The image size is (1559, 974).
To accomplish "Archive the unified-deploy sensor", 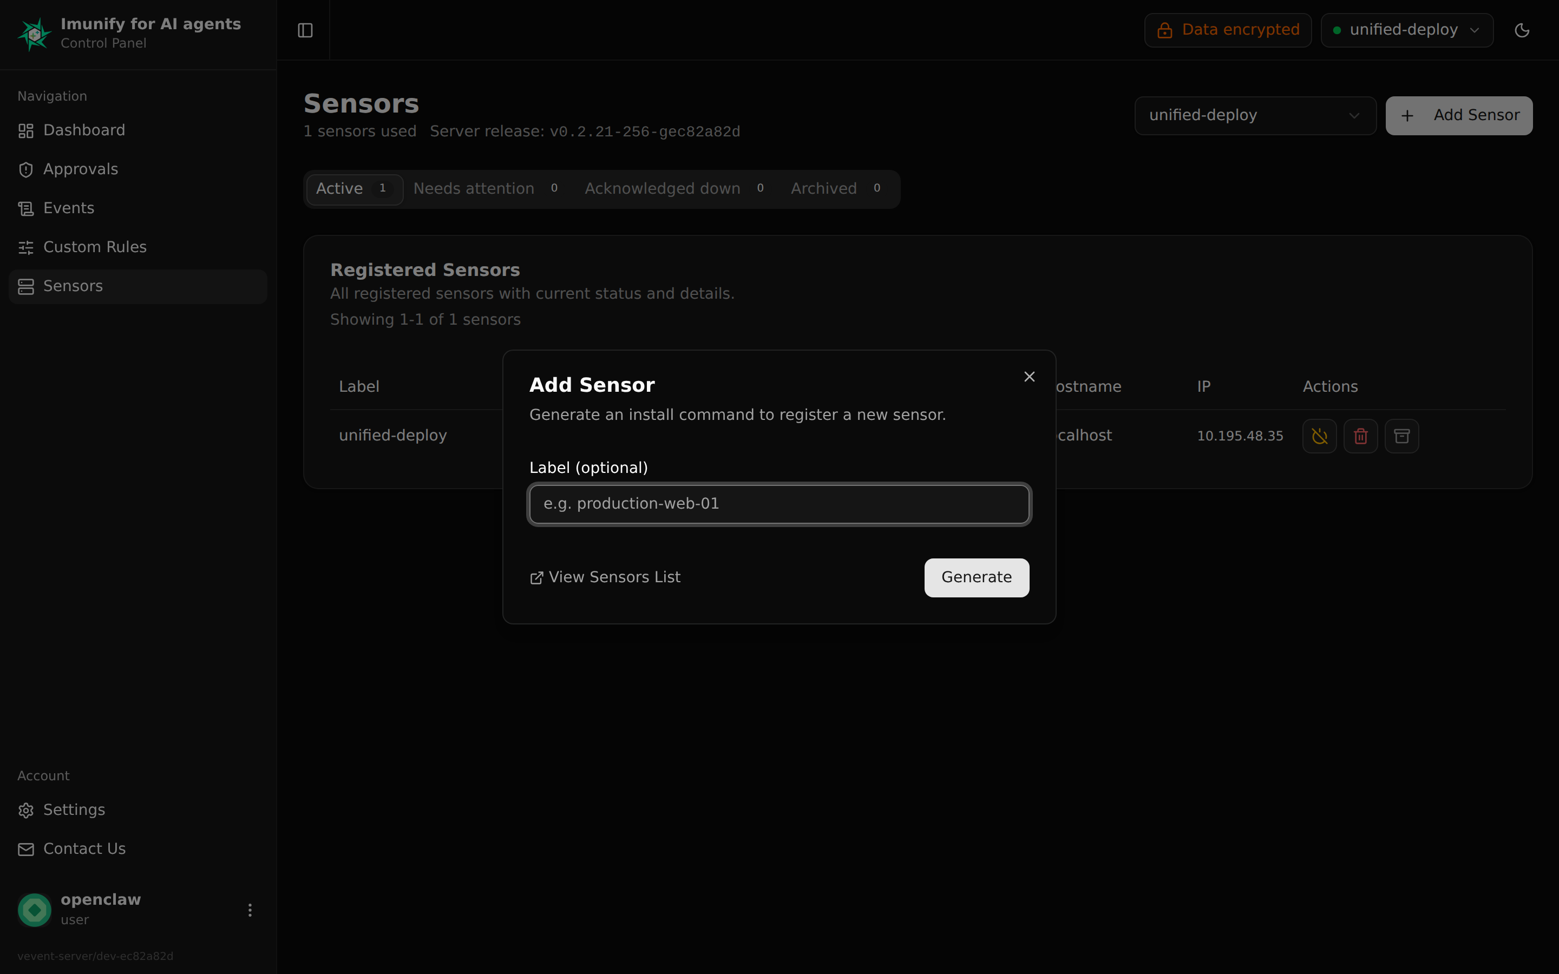I will [1401, 436].
